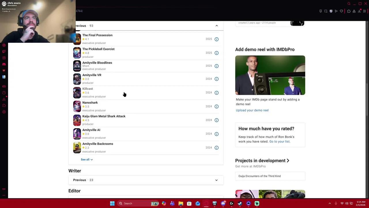Open Twitch in the browser sidebar
Viewport: 369px width, 208px height.
click(4, 51)
